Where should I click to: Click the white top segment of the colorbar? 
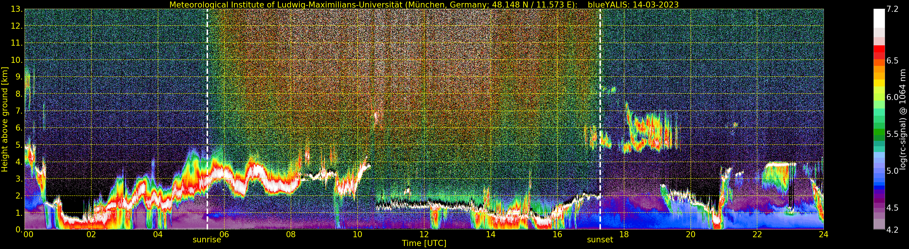(x=879, y=18)
